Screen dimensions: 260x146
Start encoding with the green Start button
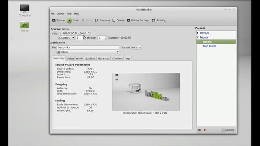pyautogui.click(x=73, y=21)
